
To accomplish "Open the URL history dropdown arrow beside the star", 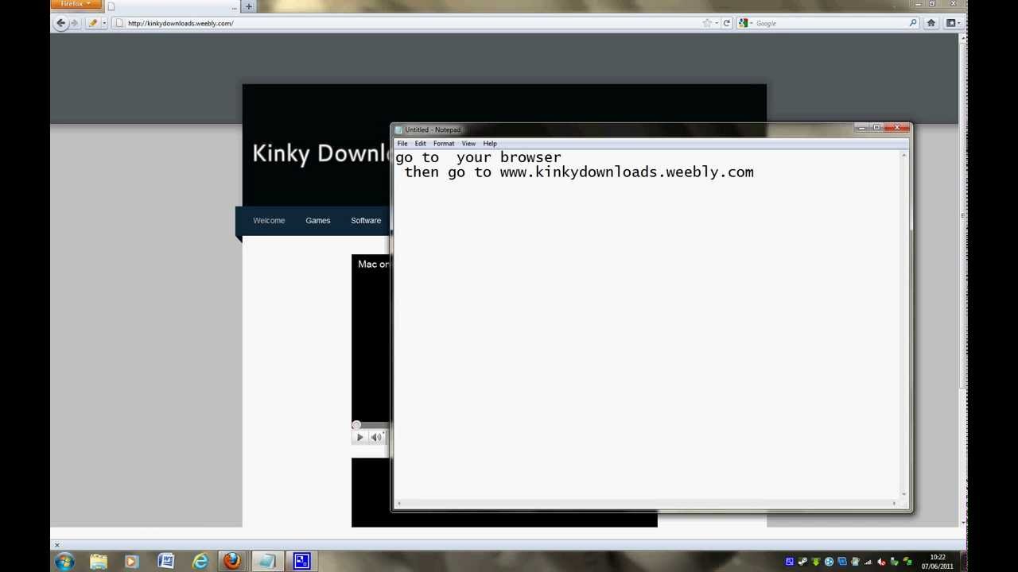I will (717, 23).
